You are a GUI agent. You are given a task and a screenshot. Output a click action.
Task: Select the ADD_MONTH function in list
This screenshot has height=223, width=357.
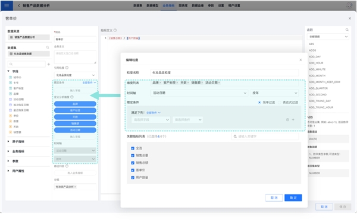coord(317,75)
